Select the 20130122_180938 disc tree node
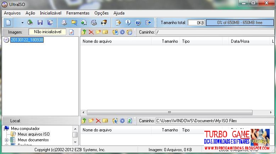Image resolution: width=276 pixels, height=154 pixels. [x=27, y=40]
